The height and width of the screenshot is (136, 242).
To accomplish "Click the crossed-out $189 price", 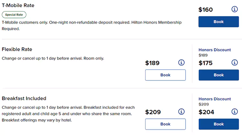I will click(x=204, y=55).
